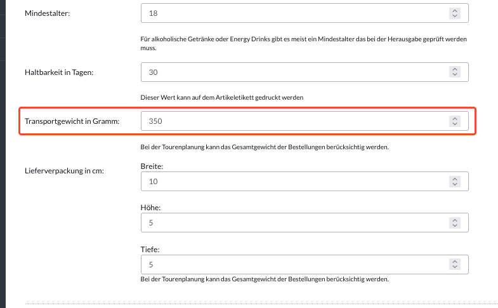Select the Transportgewicht in Gramm field
The image size is (498, 308).
click(305, 121)
